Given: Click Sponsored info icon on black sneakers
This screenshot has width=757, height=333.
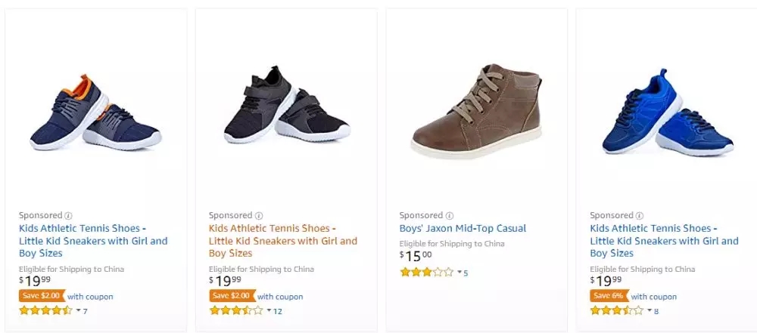Looking at the screenshot, I should 259,215.
